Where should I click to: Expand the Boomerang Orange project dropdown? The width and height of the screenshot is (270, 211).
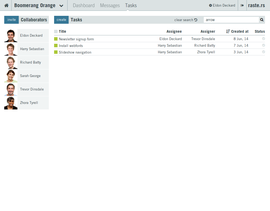61,6
